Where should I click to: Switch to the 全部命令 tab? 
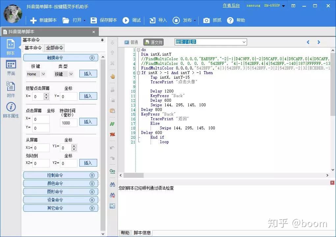coord(55,48)
